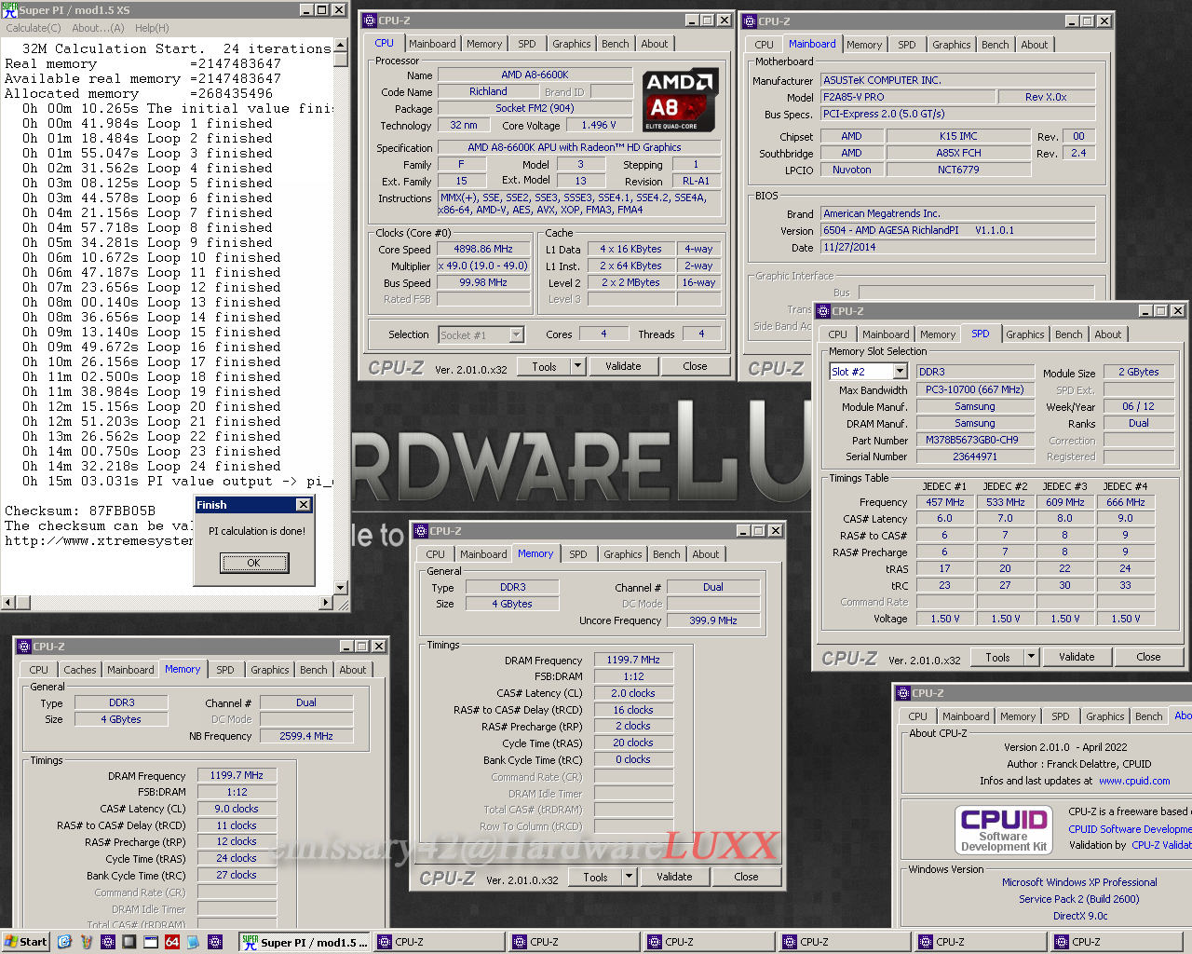
Task: Click Close button in the SPD window
Action: click(1148, 657)
